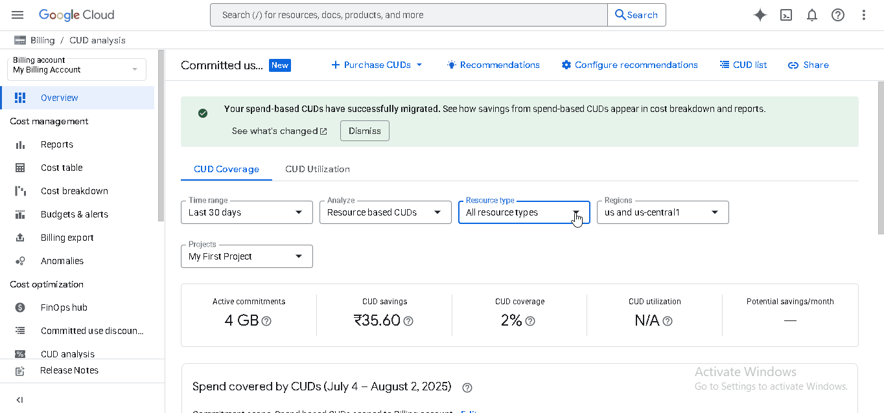Screen dimensions: 884x413
Task: Click the search input field
Action: (409, 15)
